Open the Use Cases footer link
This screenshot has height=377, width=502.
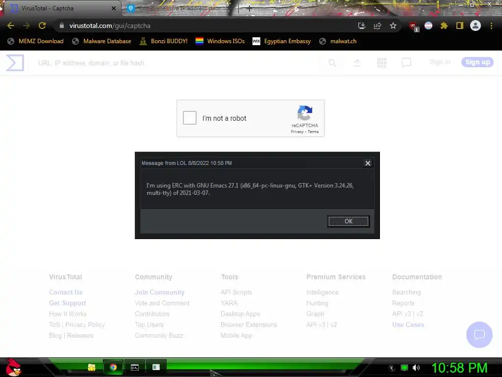pos(408,324)
